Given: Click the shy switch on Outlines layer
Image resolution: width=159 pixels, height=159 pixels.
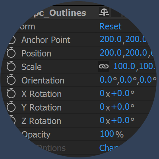Looking at the screenshot, I should pyautogui.click(x=104, y=12).
